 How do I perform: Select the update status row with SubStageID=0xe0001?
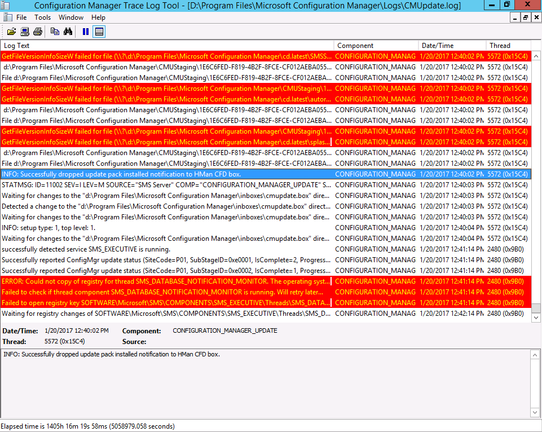tap(266, 260)
